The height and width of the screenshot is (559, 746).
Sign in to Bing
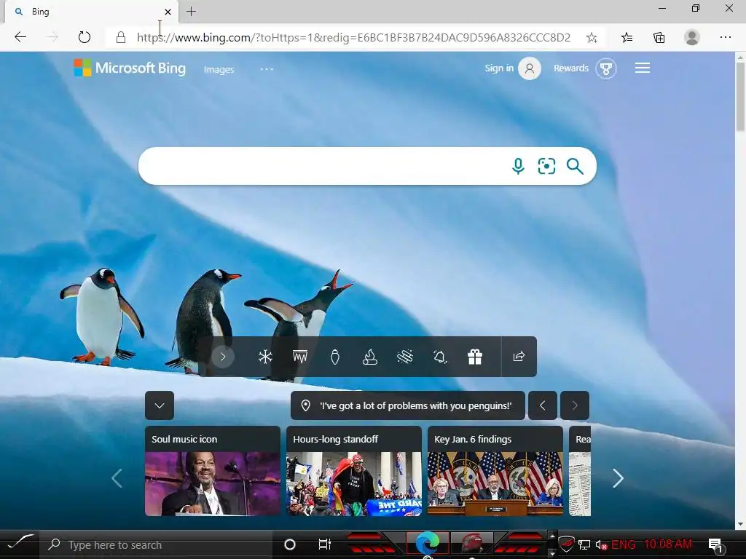coord(512,68)
